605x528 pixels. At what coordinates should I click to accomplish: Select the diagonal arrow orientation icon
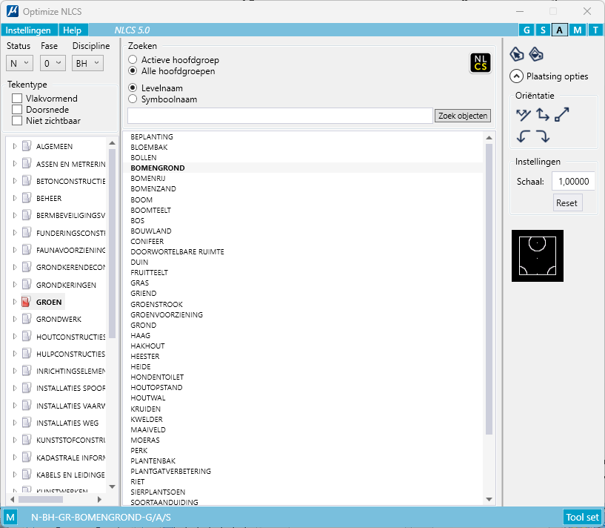click(562, 115)
